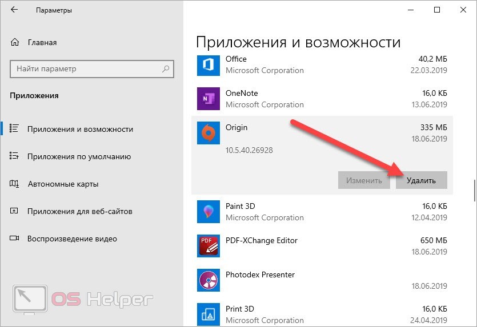The height and width of the screenshot is (327, 477).
Task: Click the Параметры window title
Action: pos(54,10)
